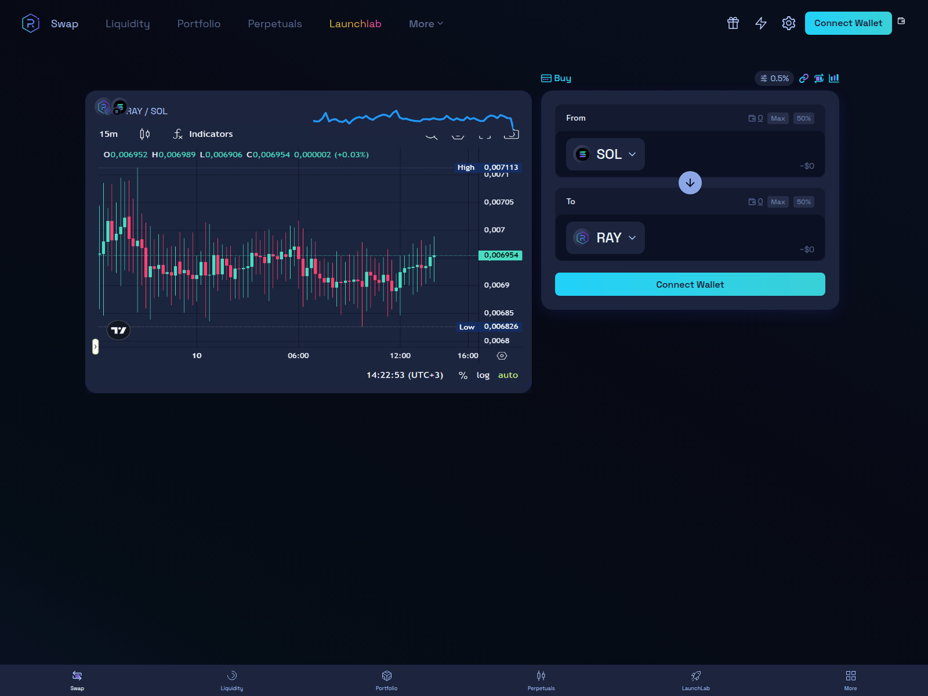Open the RAY token dropdown
This screenshot has height=696, width=928.
pyautogui.click(x=606, y=238)
